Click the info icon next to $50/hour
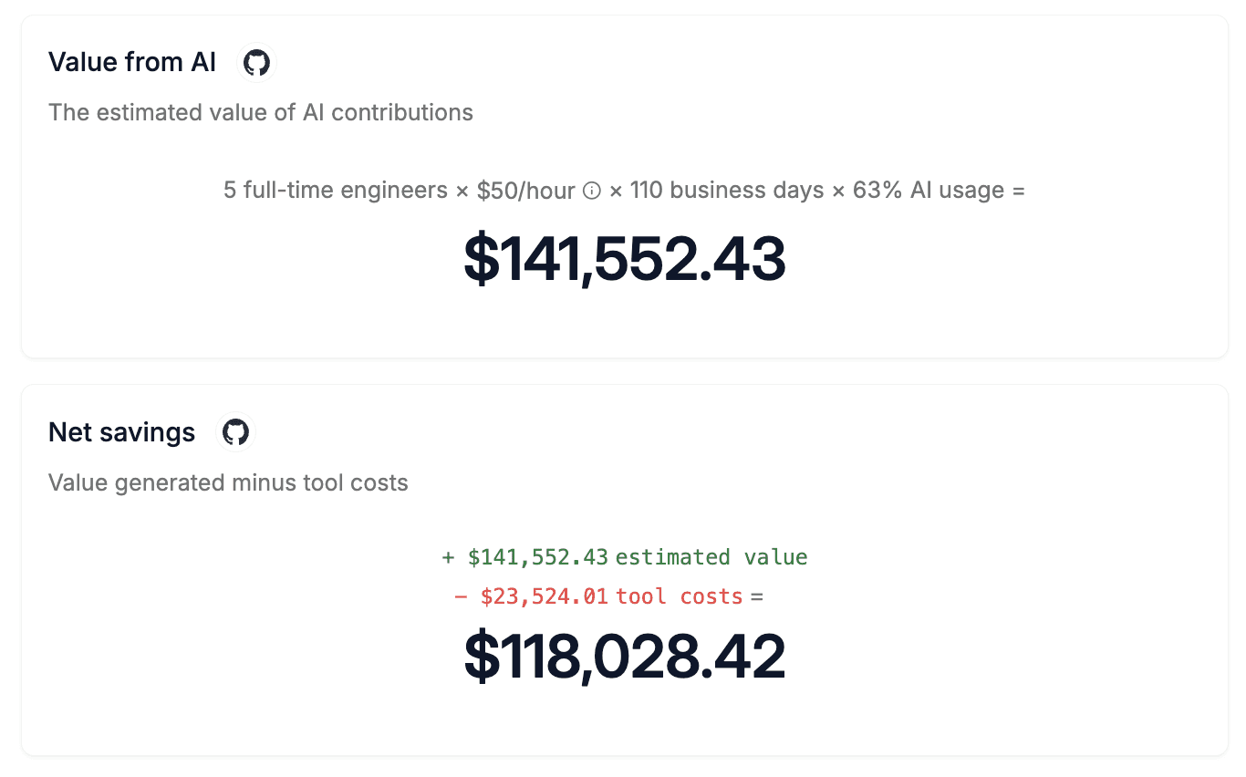Image resolution: width=1246 pixels, height=777 pixels. [592, 191]
